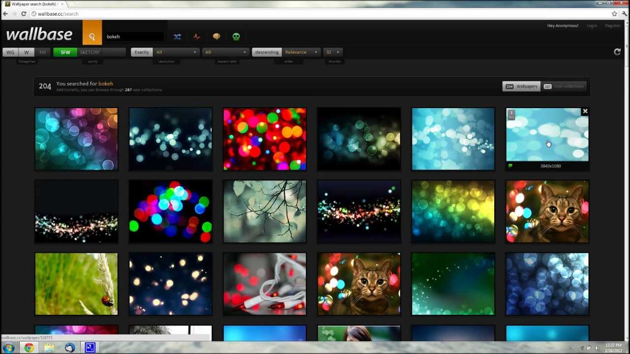Click the browser back arrow
This screenshot has height=354, width=630.
pos(5,14)
